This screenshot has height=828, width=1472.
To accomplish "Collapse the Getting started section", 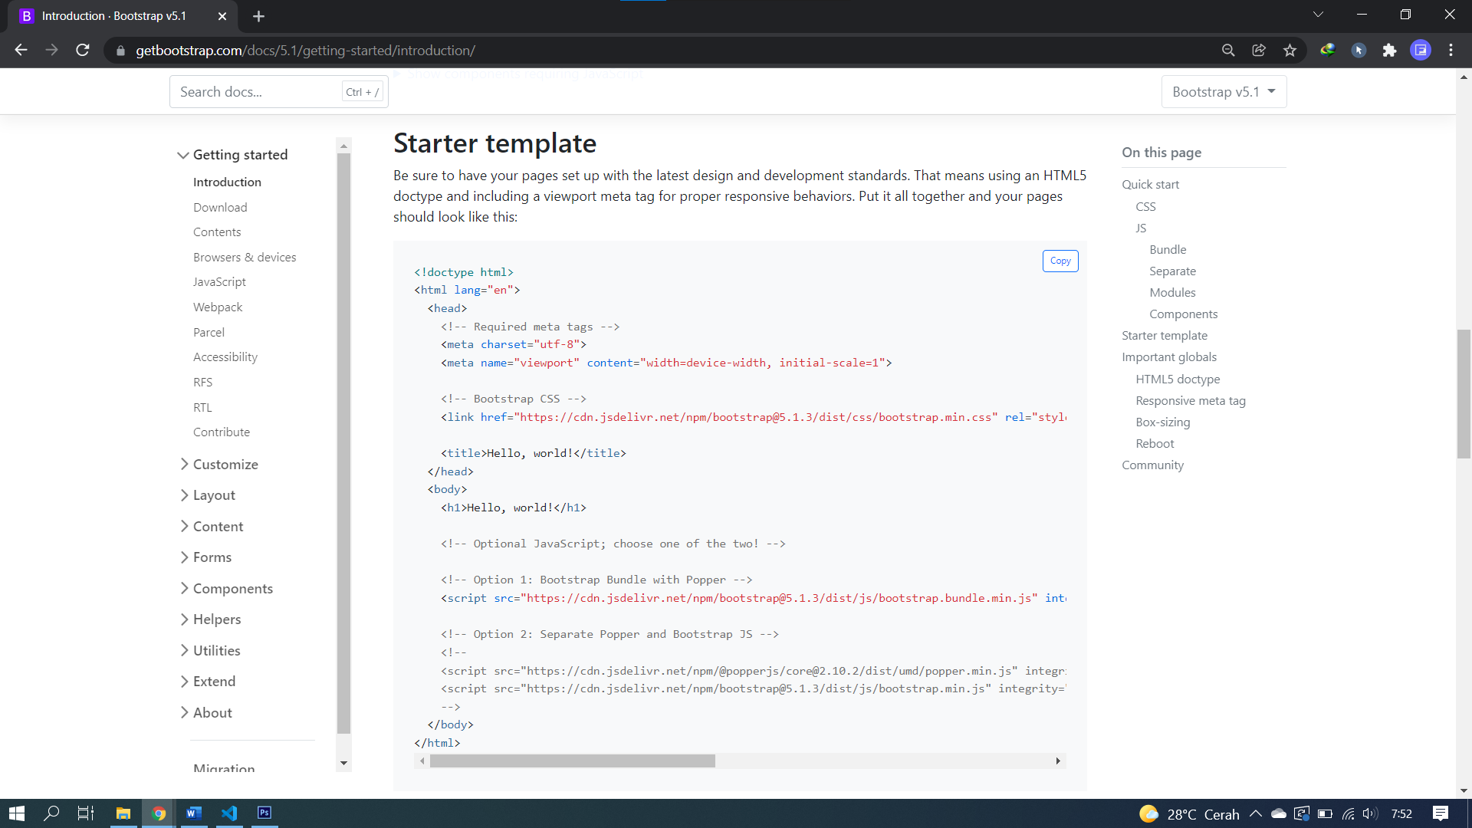I will tap(232, 155).
